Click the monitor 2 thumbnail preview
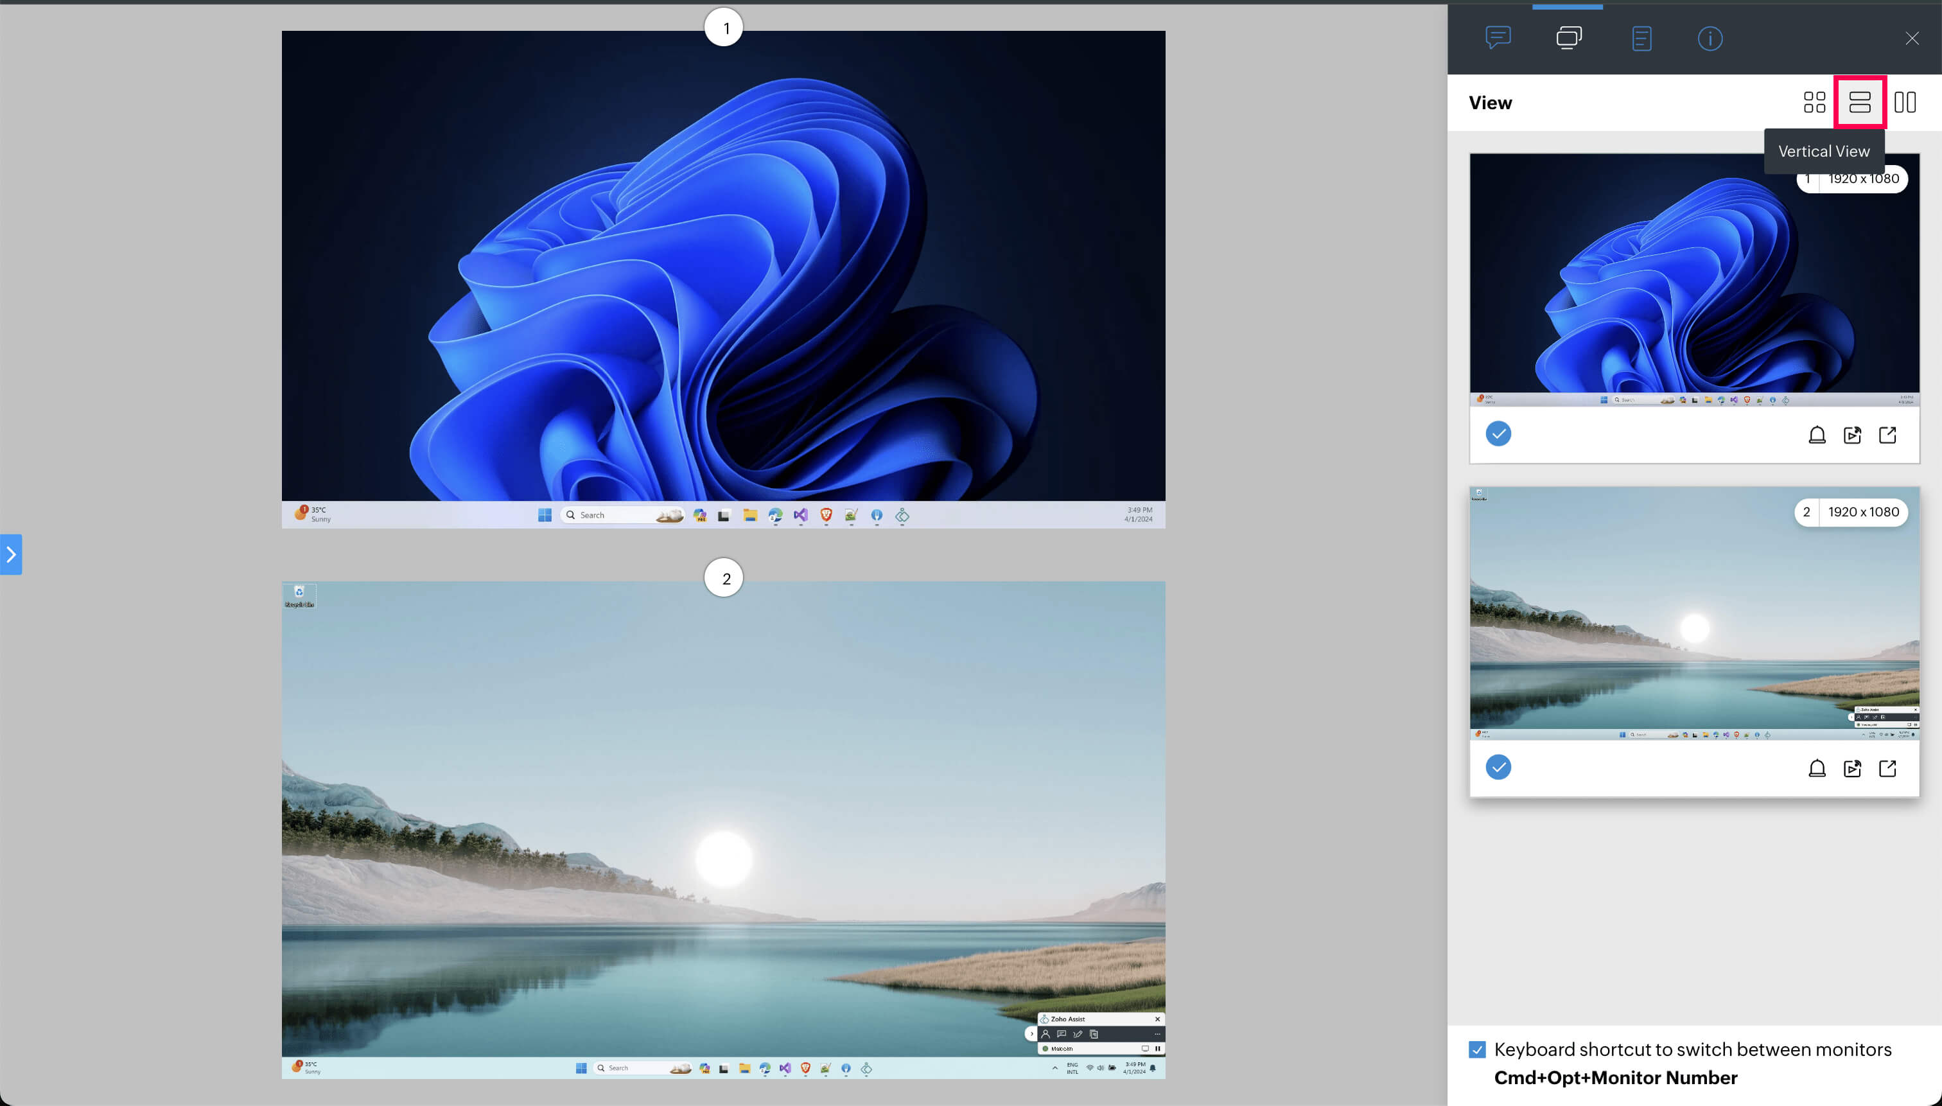Image resolution: width=1942 pixels, height=1106 pixels. (x=1693, y=615)
